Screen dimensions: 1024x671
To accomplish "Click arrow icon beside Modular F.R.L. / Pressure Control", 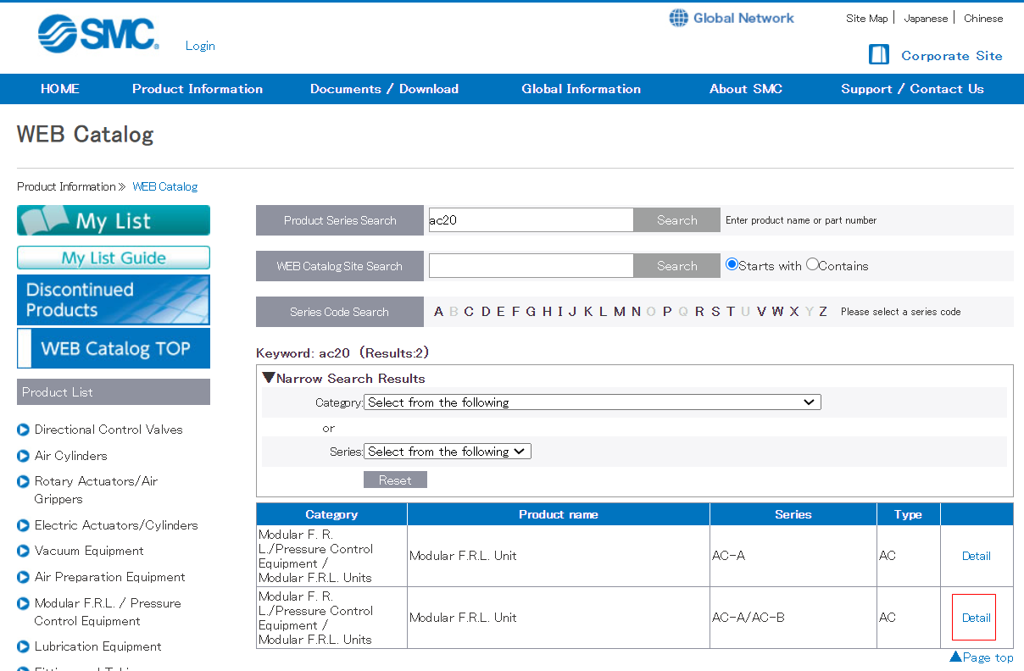I will 24,604.
